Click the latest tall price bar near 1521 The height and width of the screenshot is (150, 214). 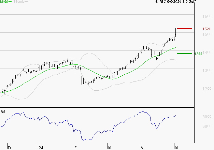tap(175, 32)
